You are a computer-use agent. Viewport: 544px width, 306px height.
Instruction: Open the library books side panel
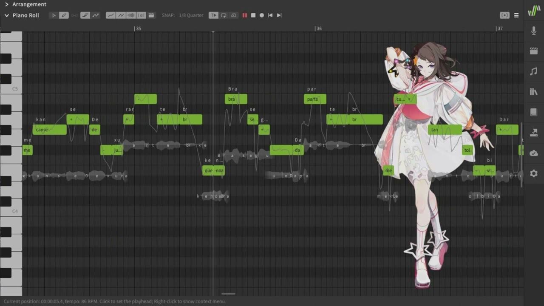coord(534,92)
